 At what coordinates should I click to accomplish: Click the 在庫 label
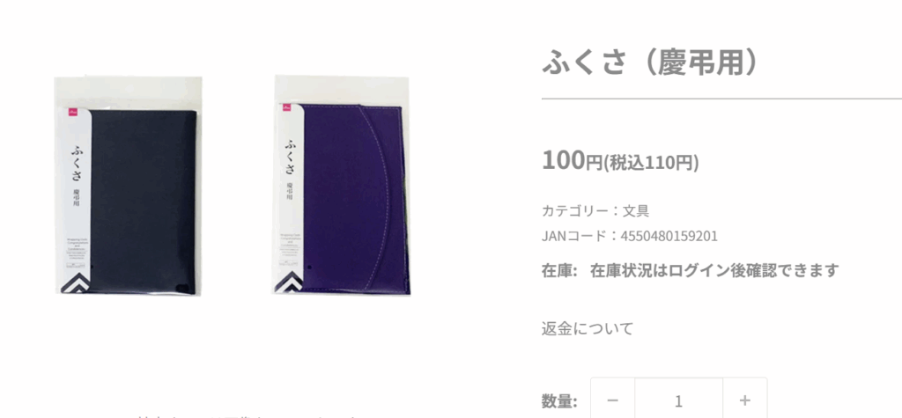559,270
